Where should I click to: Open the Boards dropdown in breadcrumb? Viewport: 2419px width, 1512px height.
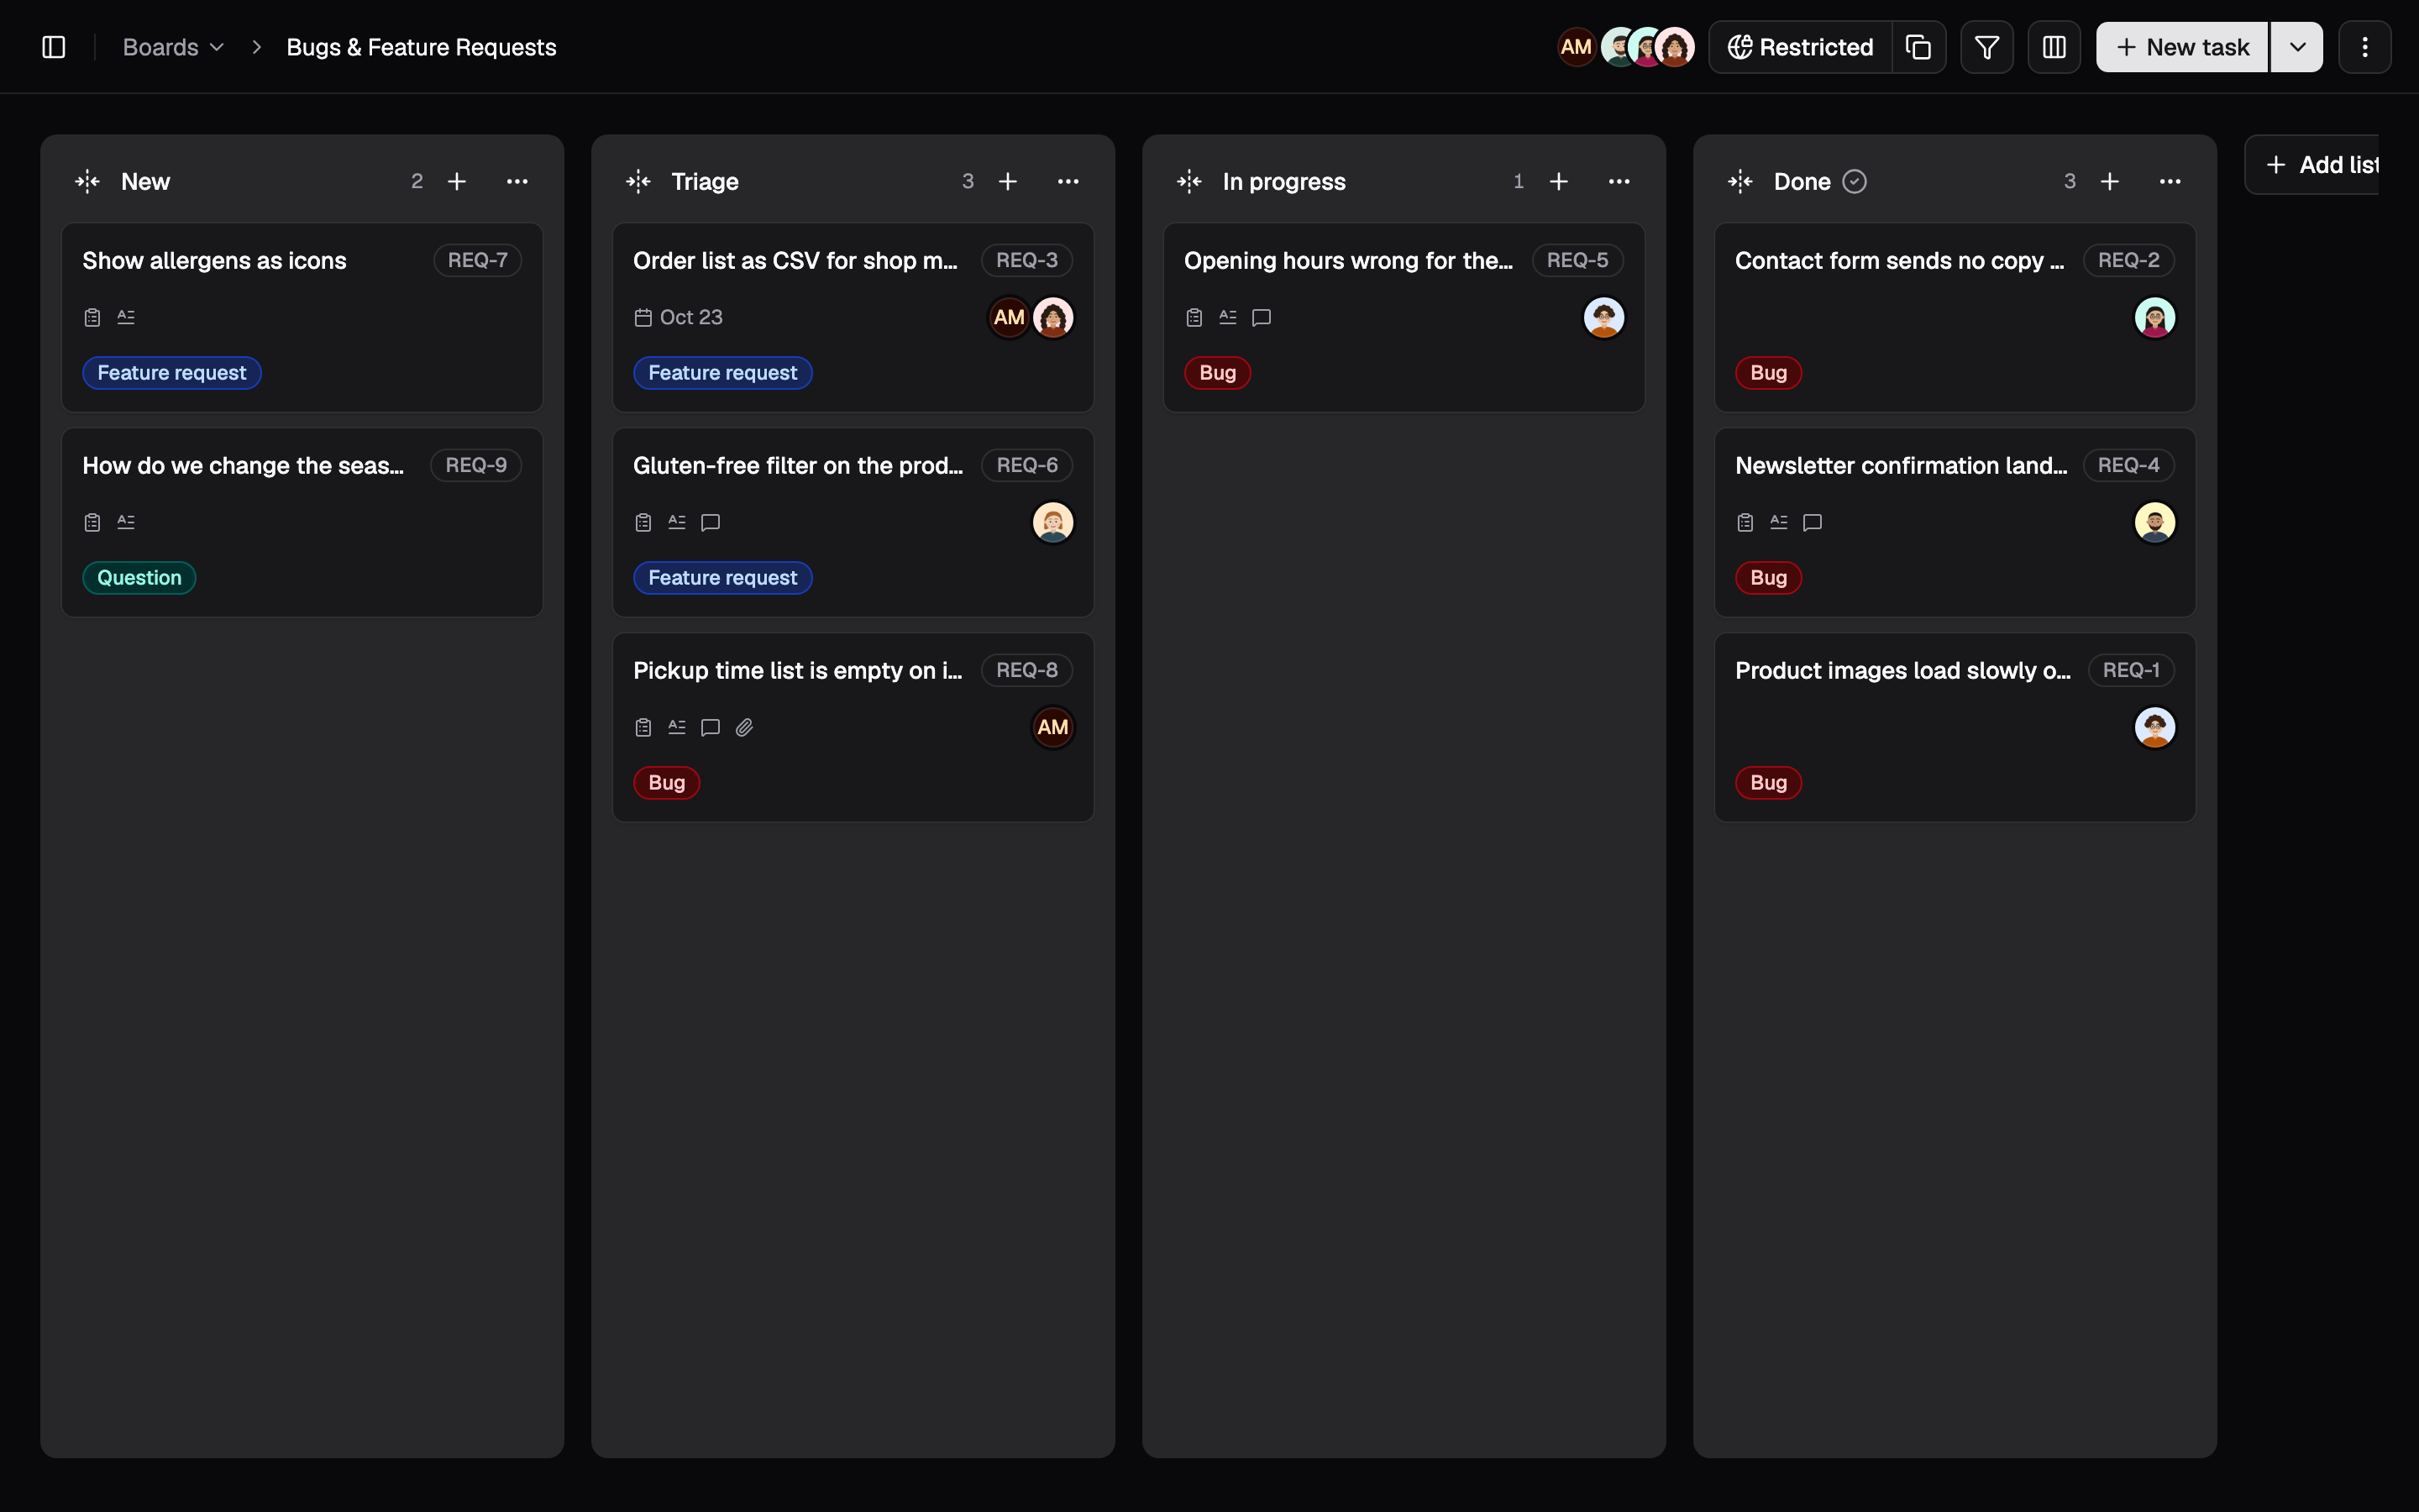(x=173, y=47)
